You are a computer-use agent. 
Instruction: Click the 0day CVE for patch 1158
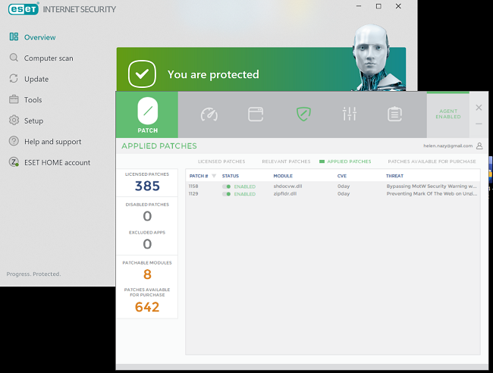(x=344, y=186)
